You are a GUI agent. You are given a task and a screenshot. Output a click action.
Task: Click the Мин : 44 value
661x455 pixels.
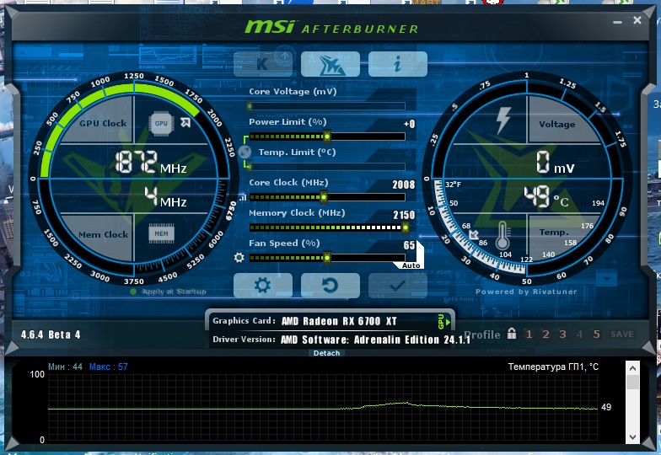(x=65, y=367)
